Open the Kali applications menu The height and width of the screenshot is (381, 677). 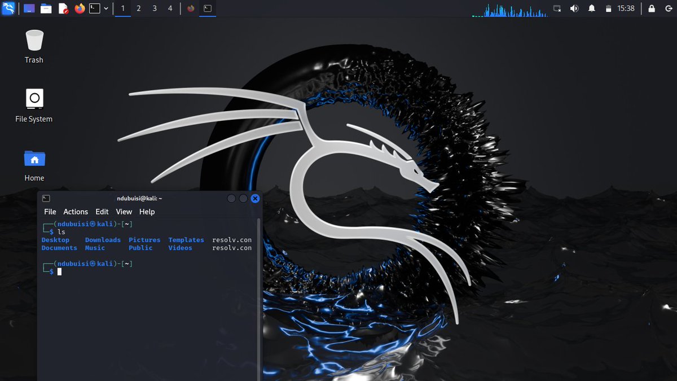(x=8, y=8)
